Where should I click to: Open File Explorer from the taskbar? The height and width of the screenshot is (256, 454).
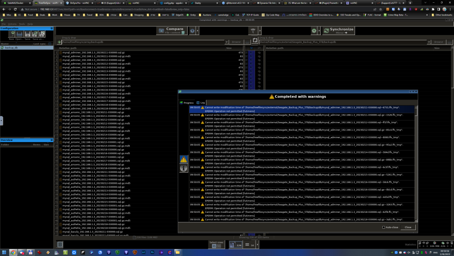[178, 252]
